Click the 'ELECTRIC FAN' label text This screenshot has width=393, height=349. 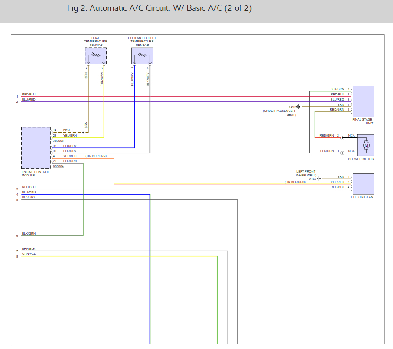(x=362, y=197)
